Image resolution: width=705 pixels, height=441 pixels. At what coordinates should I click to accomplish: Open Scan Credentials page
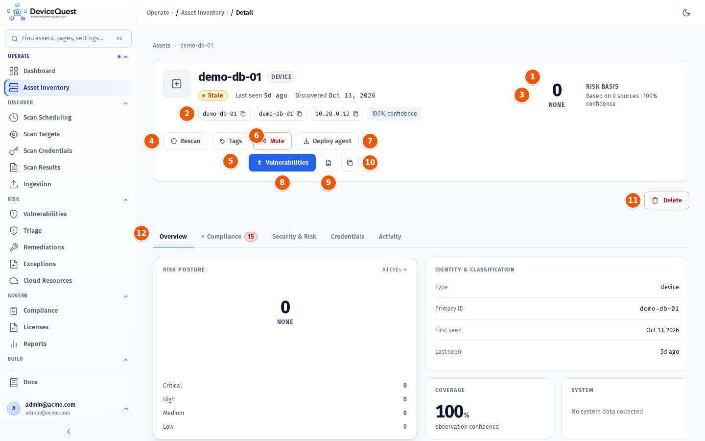68,151
